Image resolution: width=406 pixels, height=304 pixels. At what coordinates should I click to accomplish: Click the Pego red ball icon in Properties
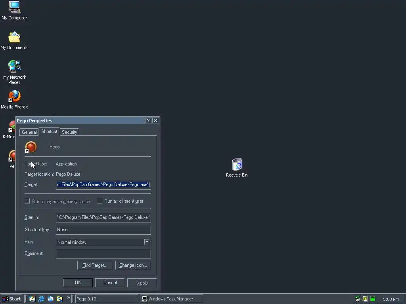[x=31, y=147]
